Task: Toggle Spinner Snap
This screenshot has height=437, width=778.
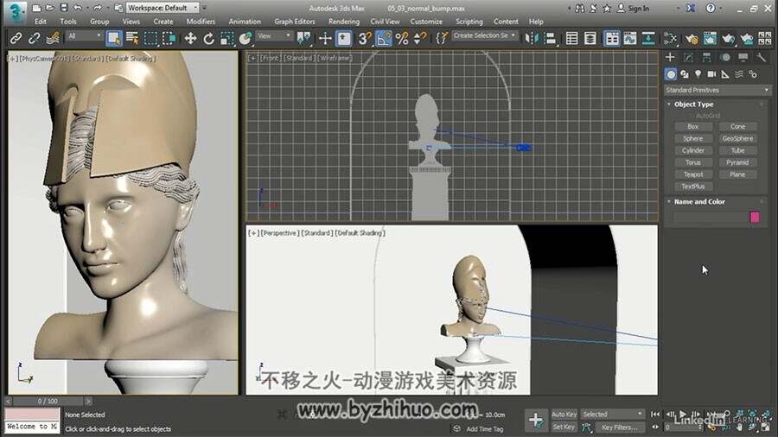Action: [x=420, y=38]
